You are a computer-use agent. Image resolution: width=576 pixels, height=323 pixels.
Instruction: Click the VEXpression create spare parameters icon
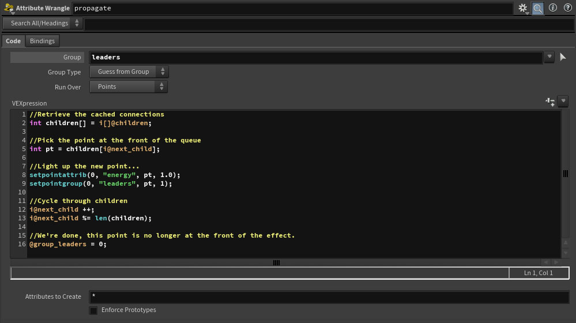(x=550, y=102)
